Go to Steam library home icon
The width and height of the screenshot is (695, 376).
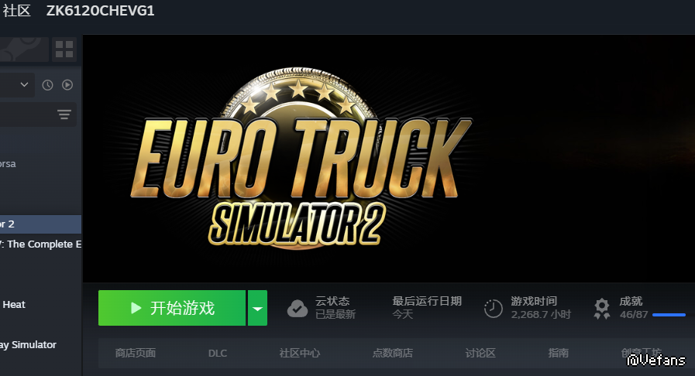pos(22,49)
